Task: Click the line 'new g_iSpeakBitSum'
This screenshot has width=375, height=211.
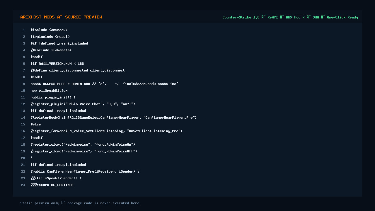Action: pos(49,91)
